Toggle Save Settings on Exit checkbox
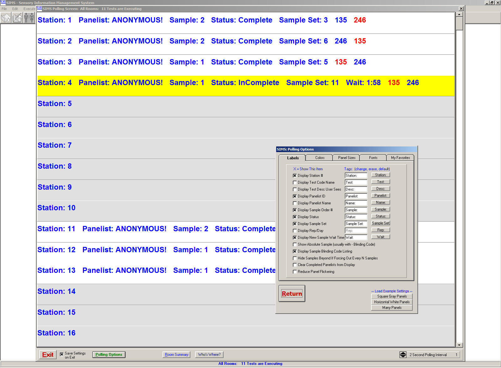 point(62,354)
